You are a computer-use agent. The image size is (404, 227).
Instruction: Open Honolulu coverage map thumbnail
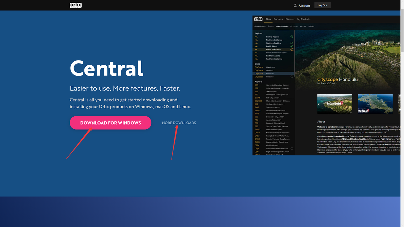tap(375, 104)
